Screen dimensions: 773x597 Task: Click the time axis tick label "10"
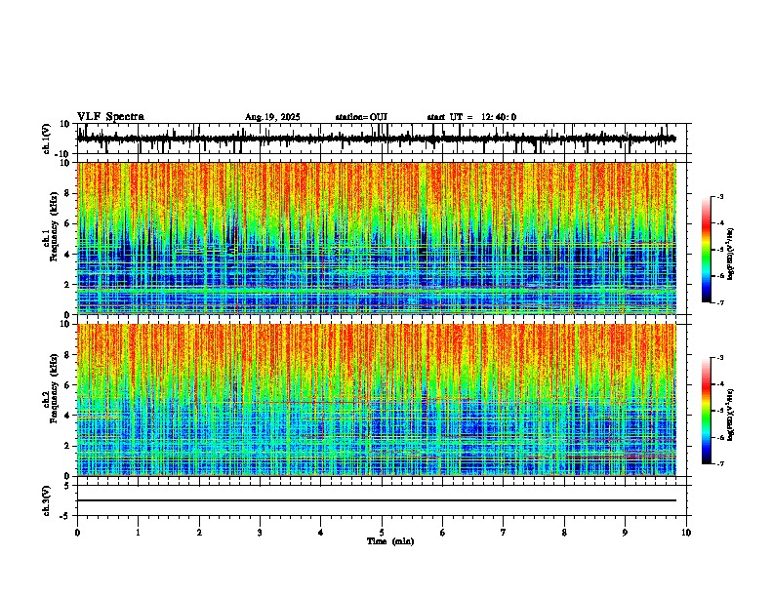[x=686, y=533]
